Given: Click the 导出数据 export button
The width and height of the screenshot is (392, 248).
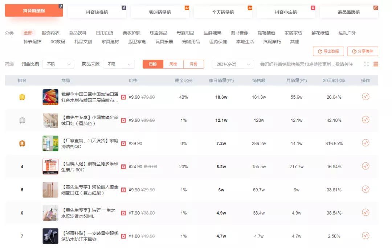Looking at the screenshot, I should pos(328,51).
